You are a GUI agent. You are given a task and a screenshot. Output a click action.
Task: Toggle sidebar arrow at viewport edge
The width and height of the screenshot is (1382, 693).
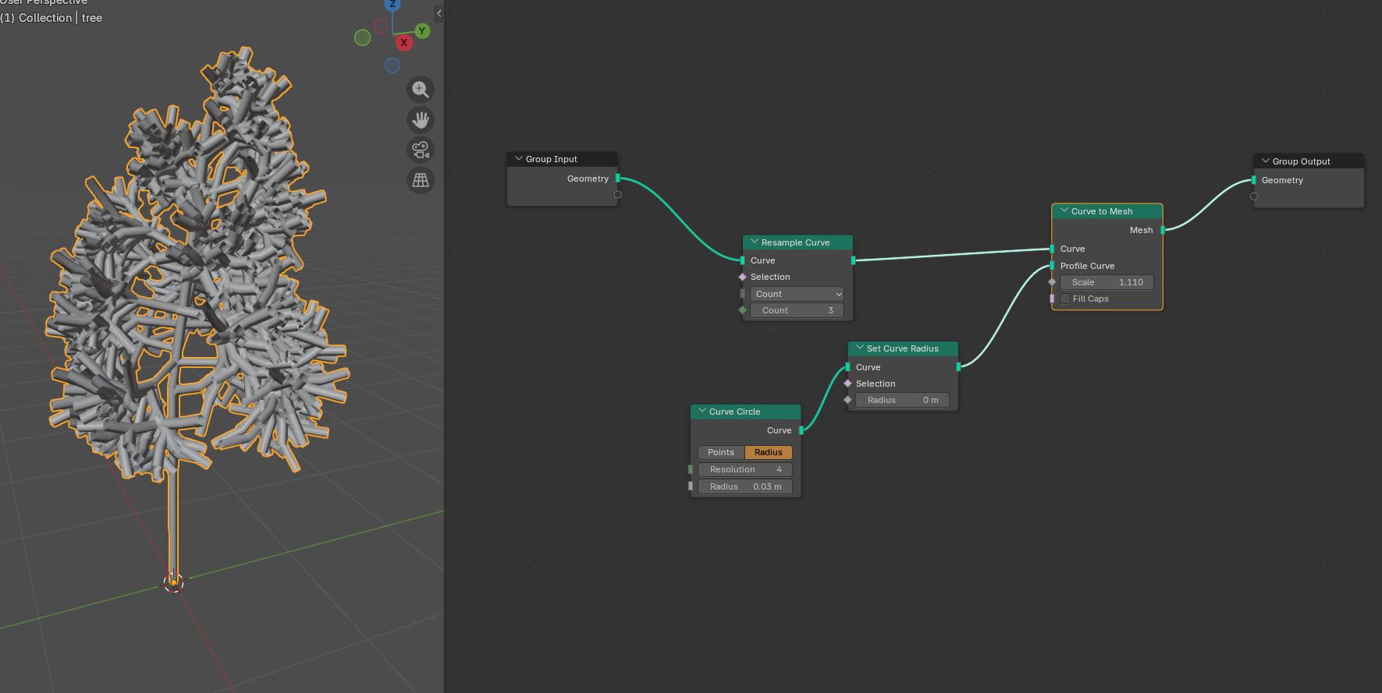[439, 13]
